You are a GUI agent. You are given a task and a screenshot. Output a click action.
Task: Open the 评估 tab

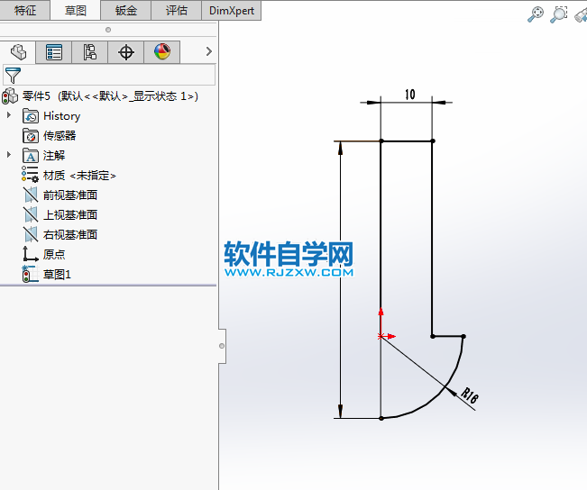pyautogui.click(x=177, y=10)
